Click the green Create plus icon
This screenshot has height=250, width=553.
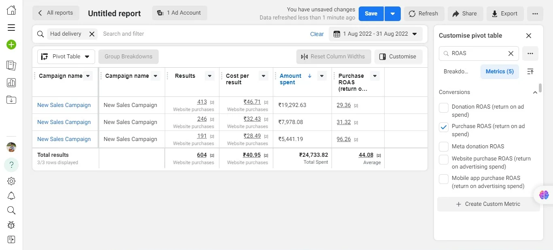[11, 45]
